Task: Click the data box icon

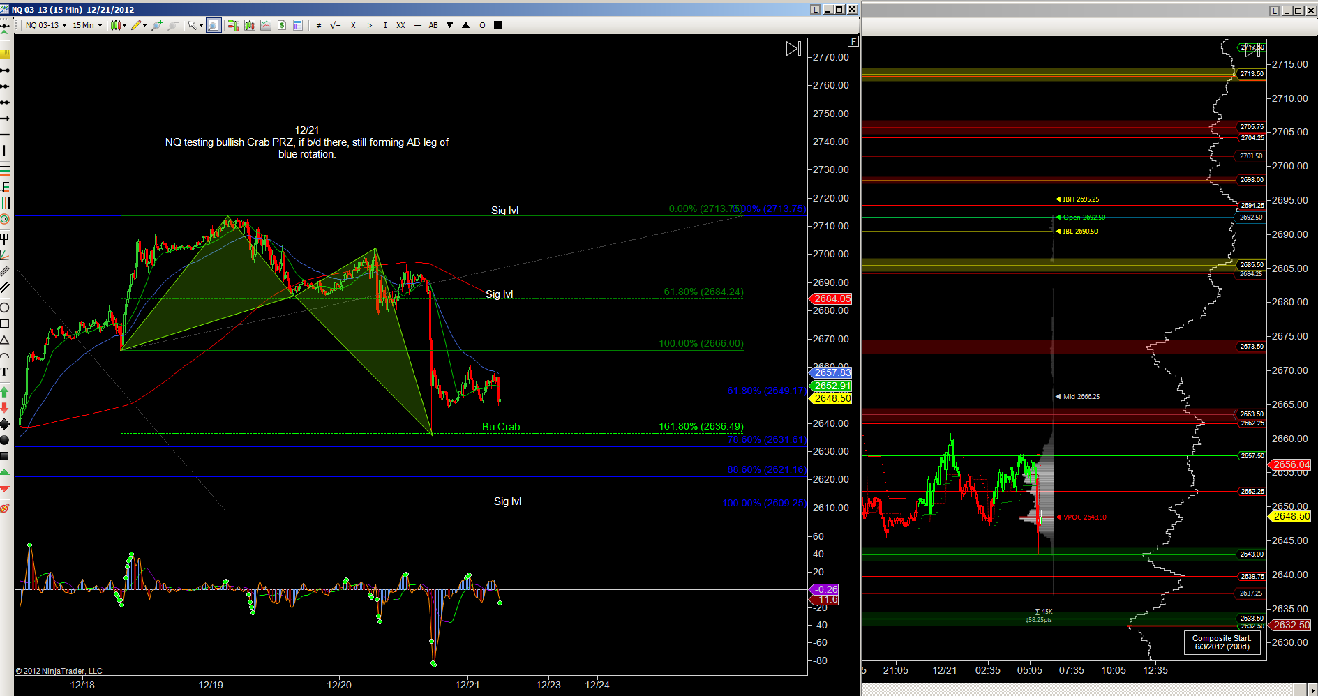Action: point(298,25)
